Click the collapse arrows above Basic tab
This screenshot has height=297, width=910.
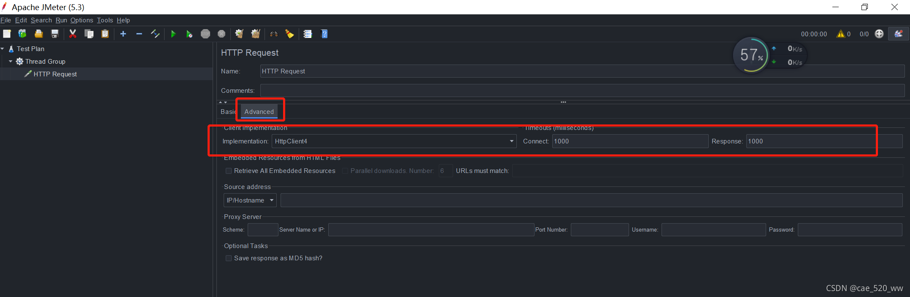223,102
